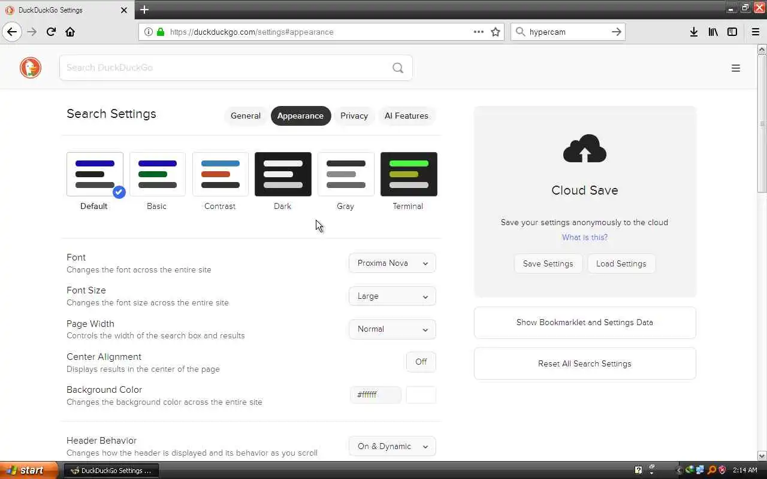The width and height of the screenshot is (767, 479).
Task: Click the Save Settings button
Action: click(x=548, y=263)
